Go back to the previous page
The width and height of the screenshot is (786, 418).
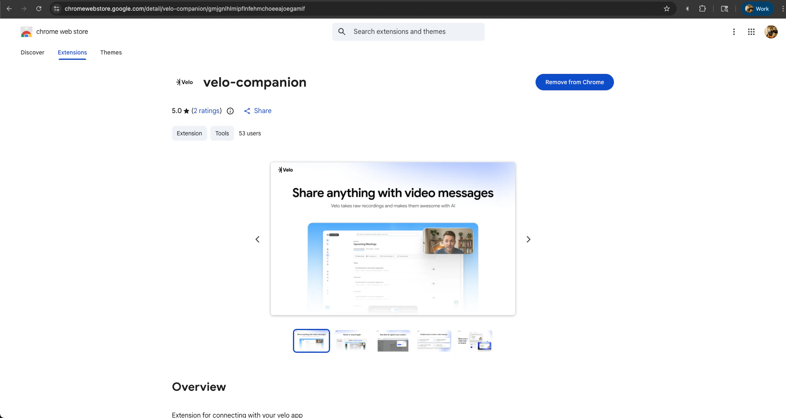point(9,9)
